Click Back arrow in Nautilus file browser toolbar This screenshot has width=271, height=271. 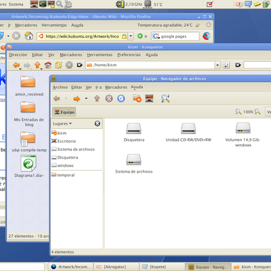click(57, 99)
